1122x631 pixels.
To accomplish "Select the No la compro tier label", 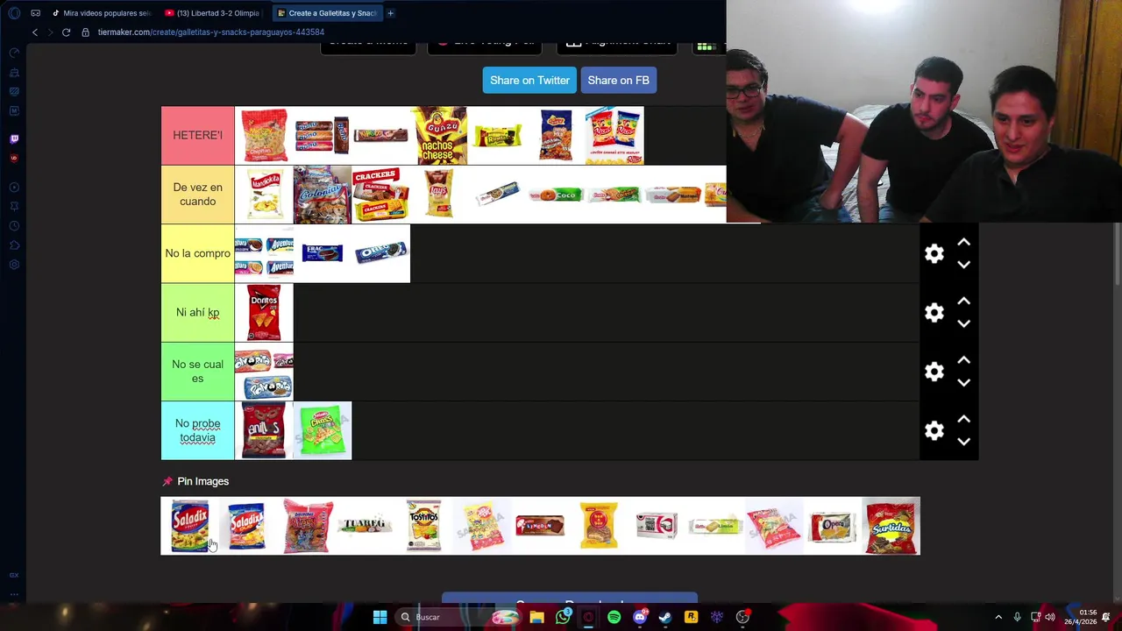I will (x=197, y=253).
